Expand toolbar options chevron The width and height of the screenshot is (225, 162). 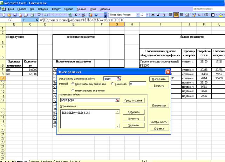click(105, 15)
